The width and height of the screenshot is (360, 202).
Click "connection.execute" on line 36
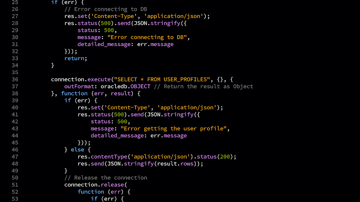(x=81, y=79)
